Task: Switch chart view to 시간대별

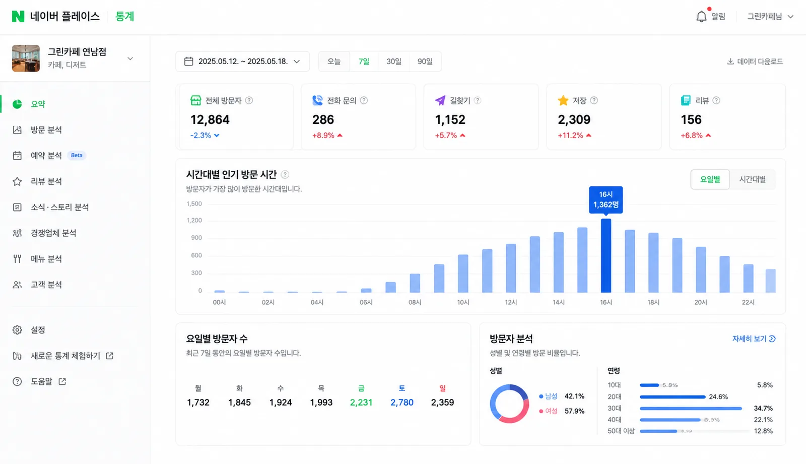Action: pyautogui.click(x=753, y=179)
